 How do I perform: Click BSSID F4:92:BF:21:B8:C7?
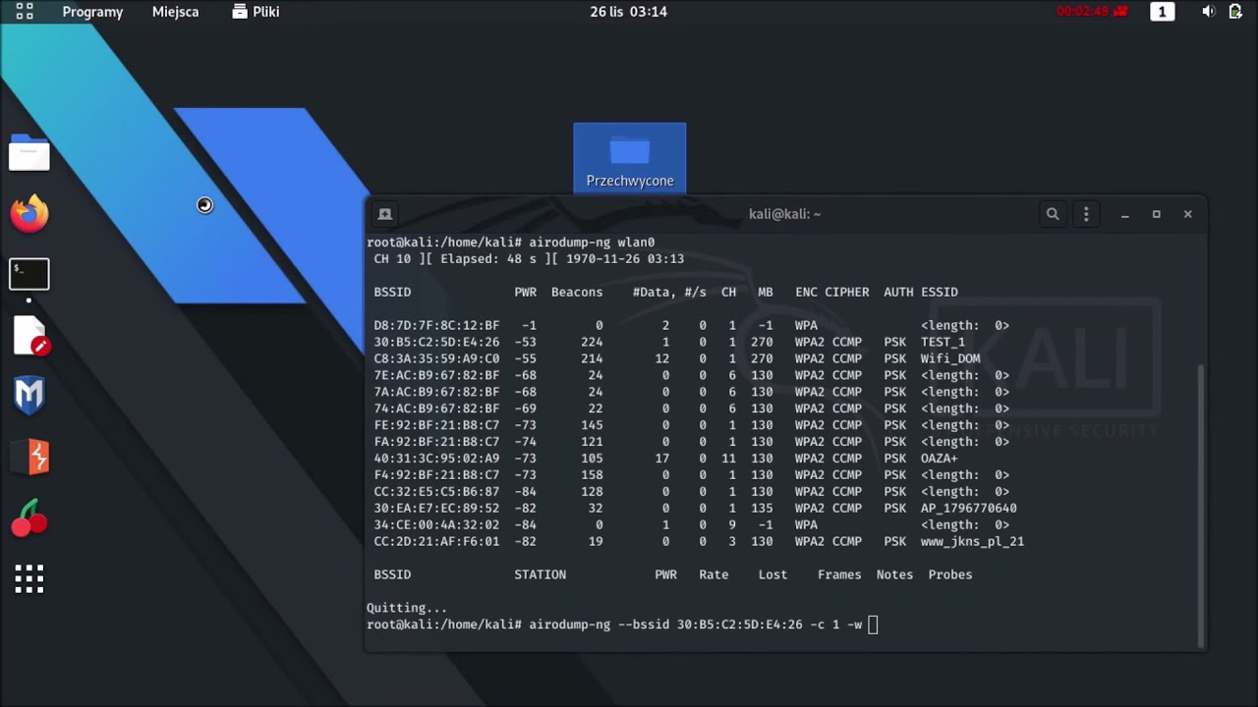[x=436, y=475]
